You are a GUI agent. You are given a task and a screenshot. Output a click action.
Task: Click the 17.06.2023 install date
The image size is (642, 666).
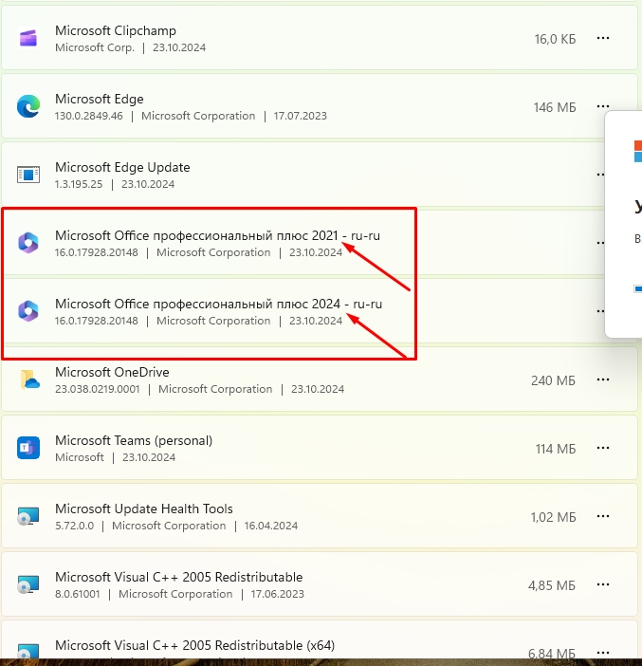(x=277, y=594)
